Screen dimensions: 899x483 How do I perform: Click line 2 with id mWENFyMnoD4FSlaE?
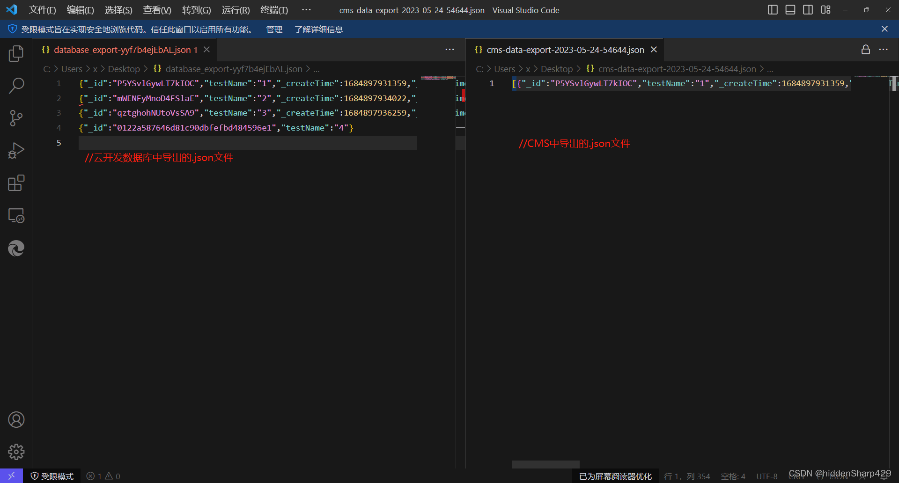(248, 98)
